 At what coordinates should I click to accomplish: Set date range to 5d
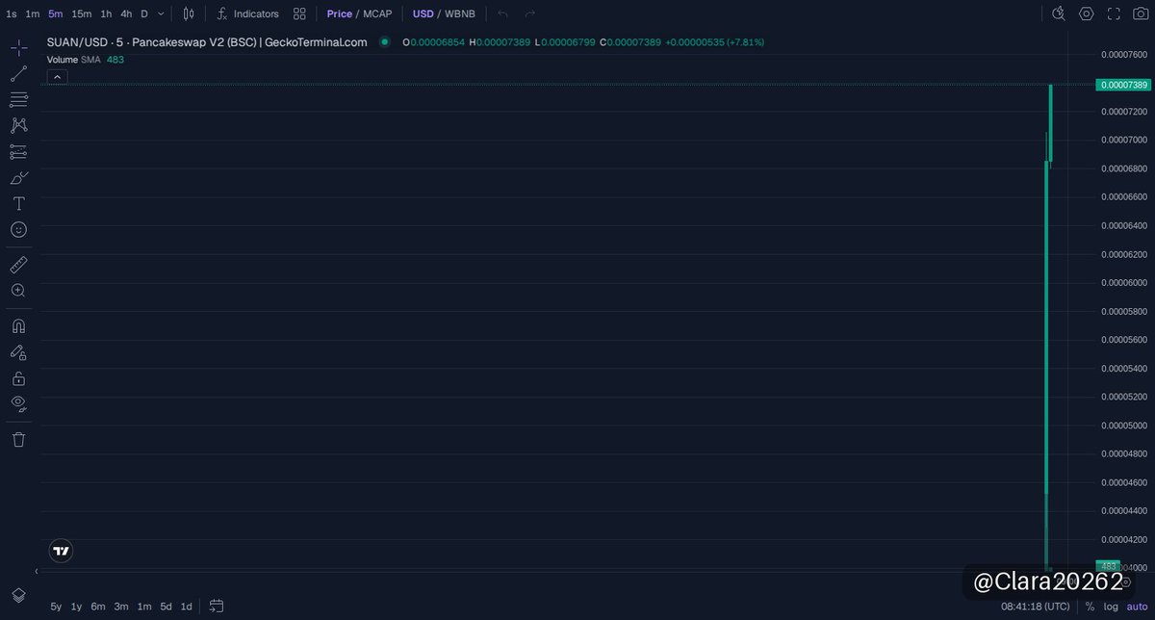point(166,607)
